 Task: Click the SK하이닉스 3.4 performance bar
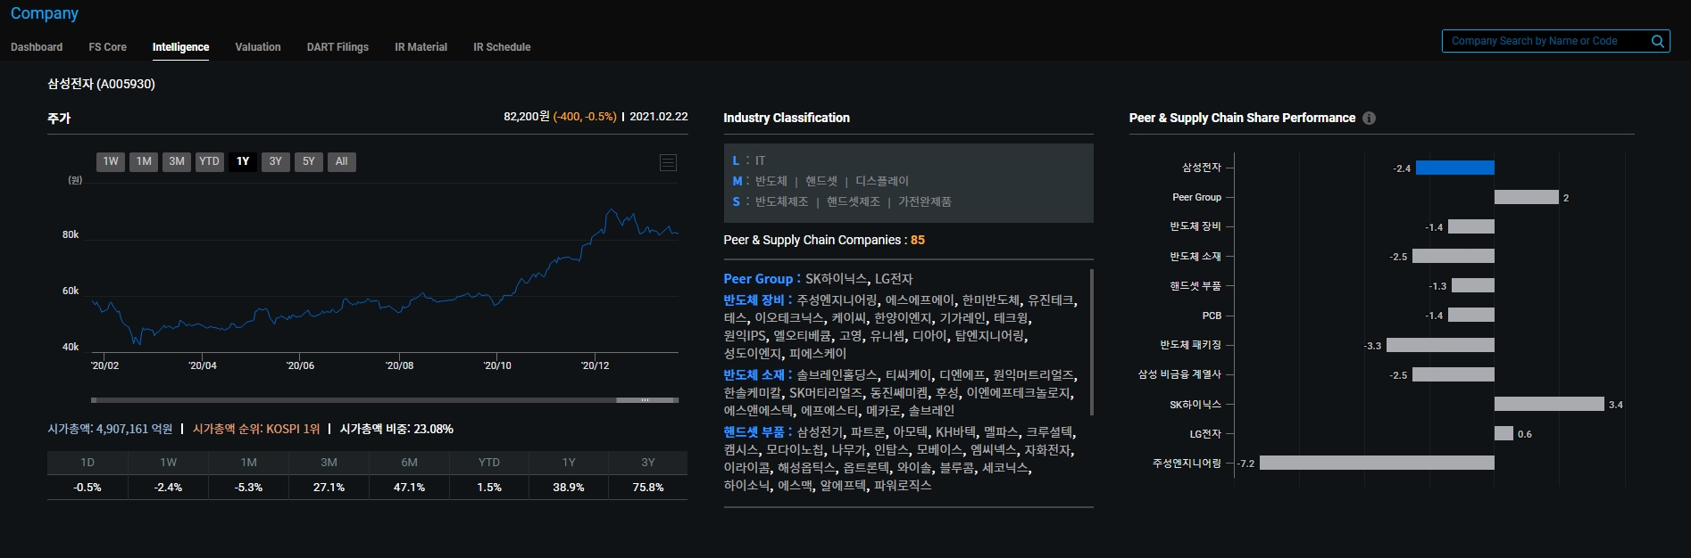(1549, 404)
